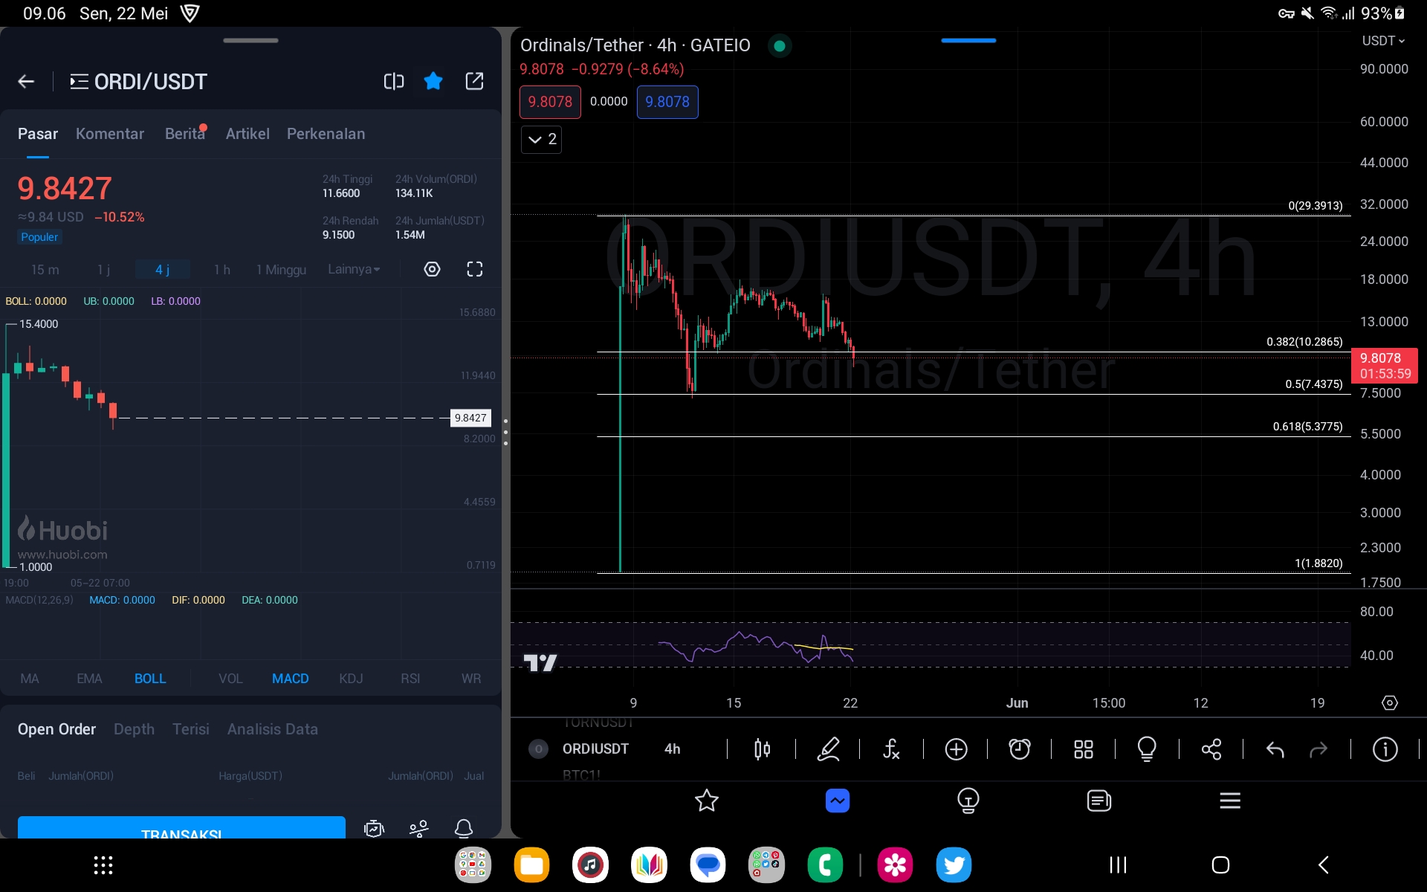Screen dimensions: 1427x892
Task: Open TradingView watchlist star tab
Action: (x=706, y=801)
